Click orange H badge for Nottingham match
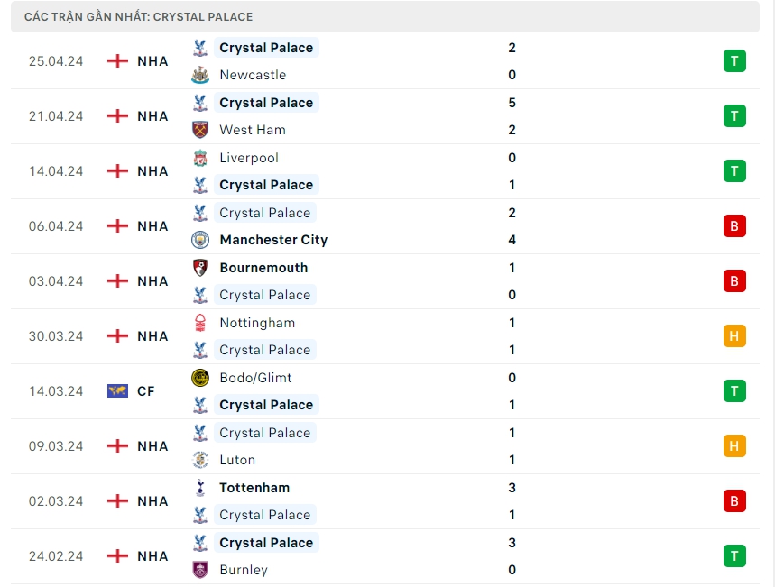The image size is (775, 587). [x=734, y=336]
